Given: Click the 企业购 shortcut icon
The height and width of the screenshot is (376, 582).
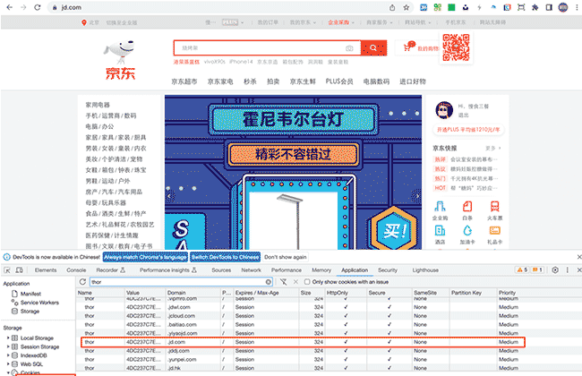Looking at the screenshot, I should coord(441,207).
